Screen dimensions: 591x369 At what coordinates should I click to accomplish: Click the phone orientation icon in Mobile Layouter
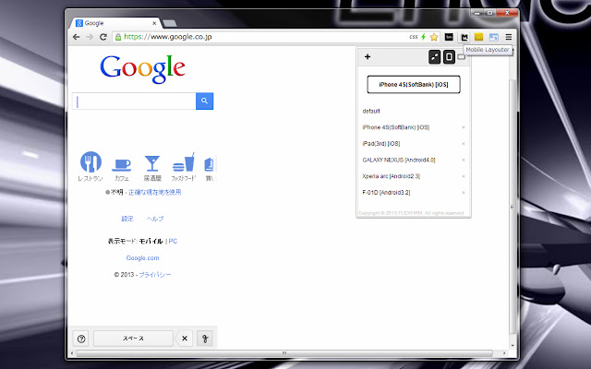point(449,57)
